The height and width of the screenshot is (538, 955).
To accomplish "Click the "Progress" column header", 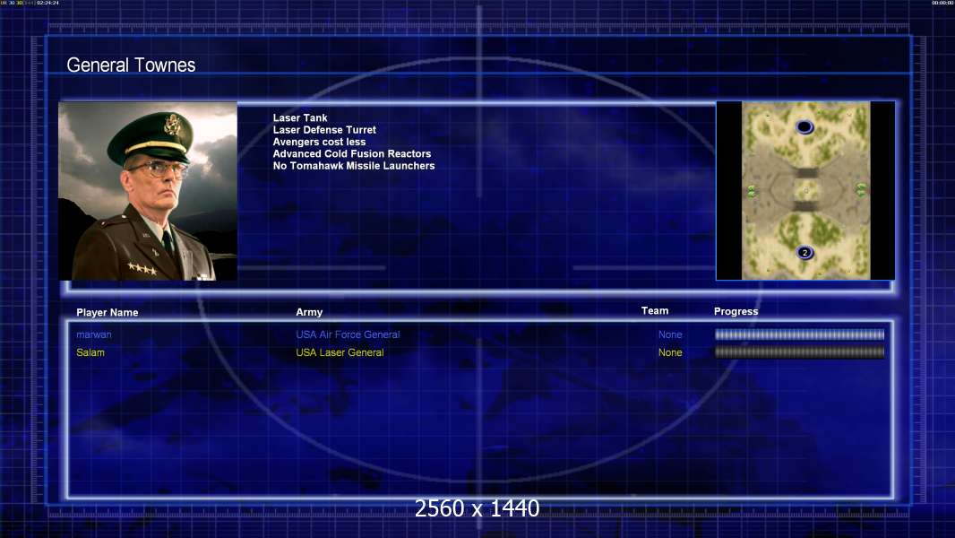I will click(736, 311).
